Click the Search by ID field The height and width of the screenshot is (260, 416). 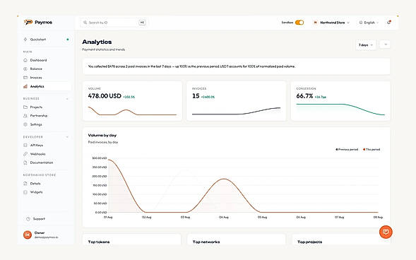click(x=114, y=23)
